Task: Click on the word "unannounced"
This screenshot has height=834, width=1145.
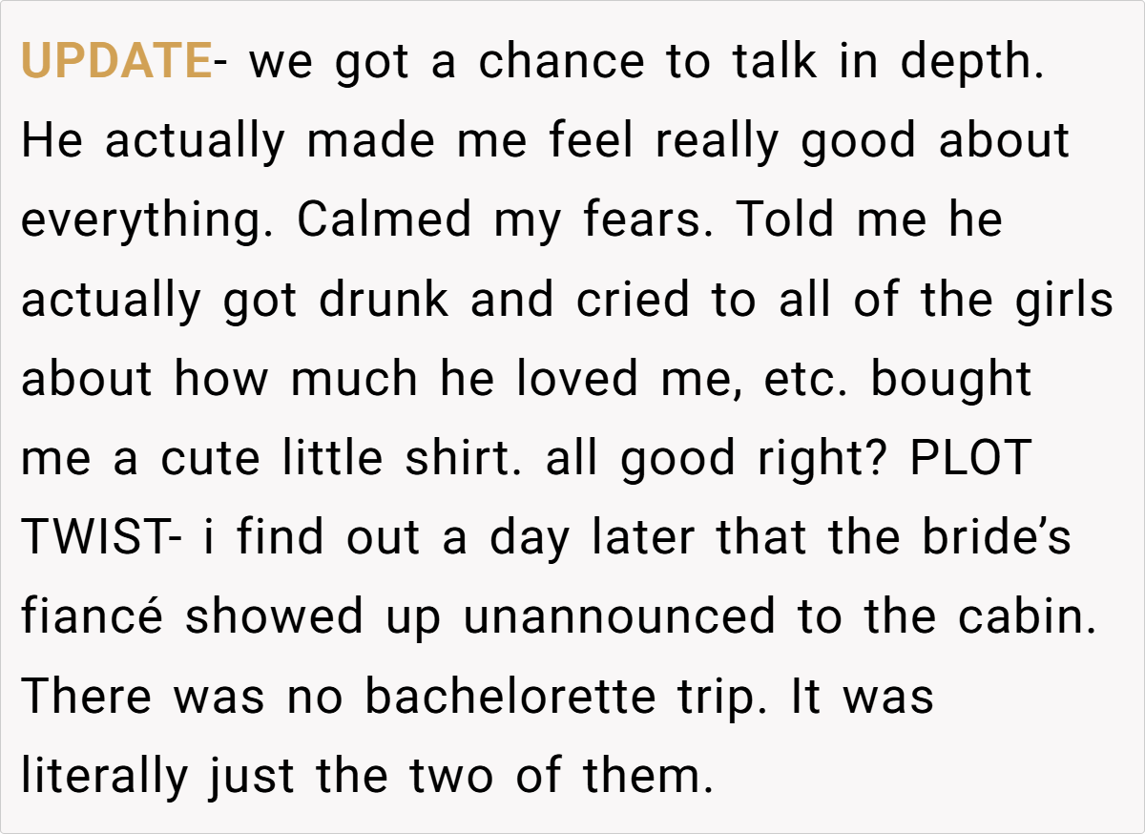Action: click(620, 617)
